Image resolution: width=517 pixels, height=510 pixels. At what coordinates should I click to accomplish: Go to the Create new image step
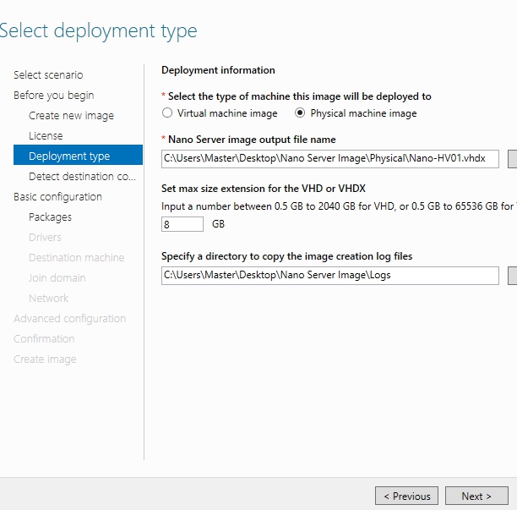pyautogui.click(x=71, y=116)
